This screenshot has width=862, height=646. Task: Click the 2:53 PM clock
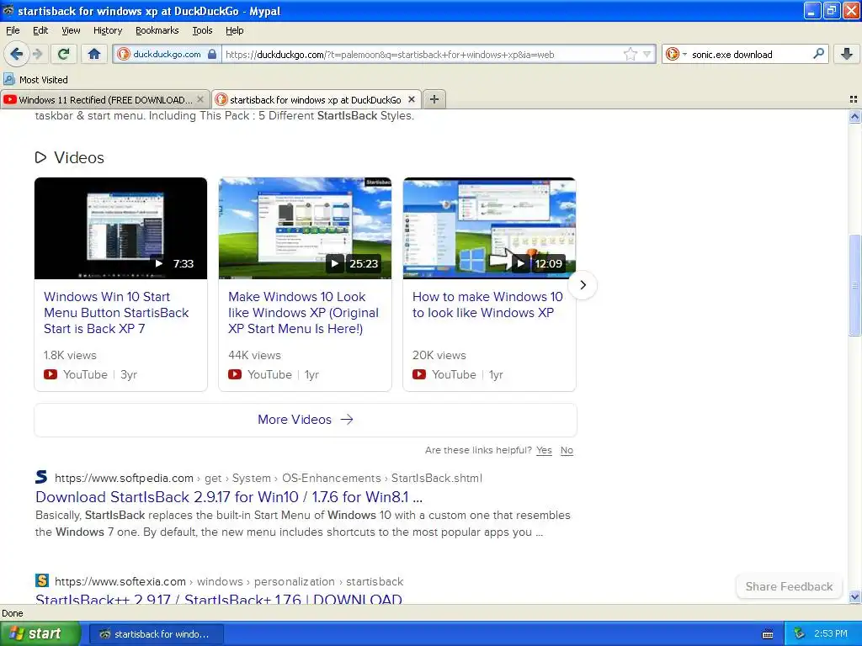(831, 634)
